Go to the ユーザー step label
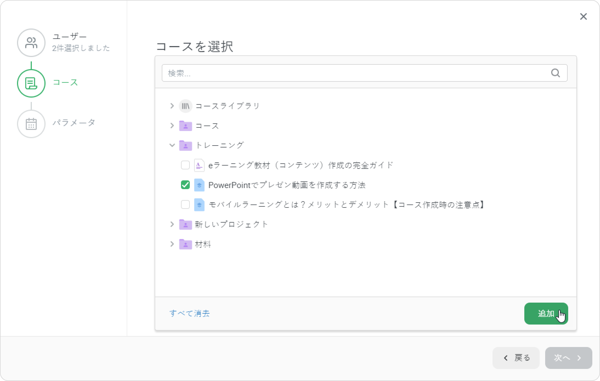This screenshot has height=381, width=600. tap(70, 36)
